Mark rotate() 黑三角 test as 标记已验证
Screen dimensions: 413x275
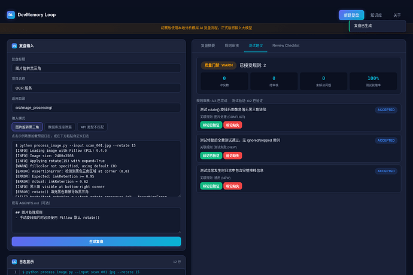(211, 125)
